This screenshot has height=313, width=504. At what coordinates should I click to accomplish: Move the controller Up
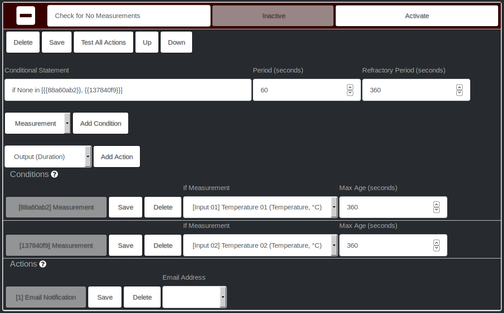click(x=147, y=42)
